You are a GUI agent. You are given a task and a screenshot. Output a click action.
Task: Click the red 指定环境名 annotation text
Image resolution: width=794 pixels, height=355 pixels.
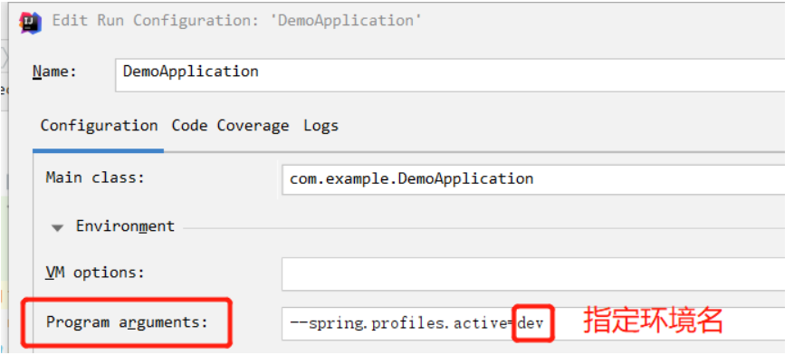click(654, 320)
